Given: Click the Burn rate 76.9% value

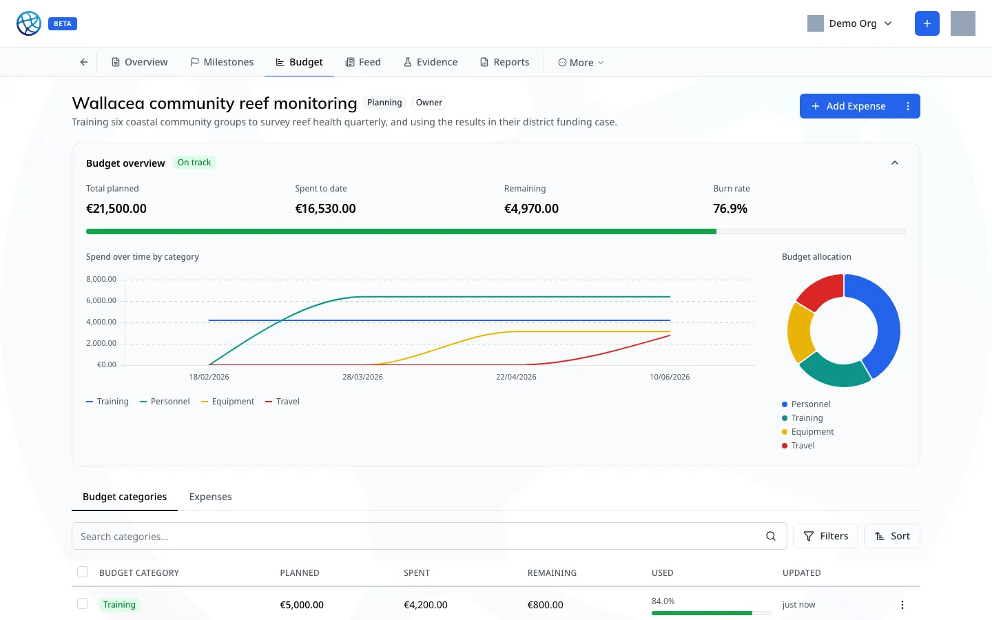Looking at the screenshot, I should coord(730,209).
